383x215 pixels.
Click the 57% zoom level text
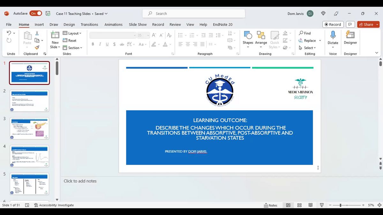pyautogui.click(x=371, y=205)
